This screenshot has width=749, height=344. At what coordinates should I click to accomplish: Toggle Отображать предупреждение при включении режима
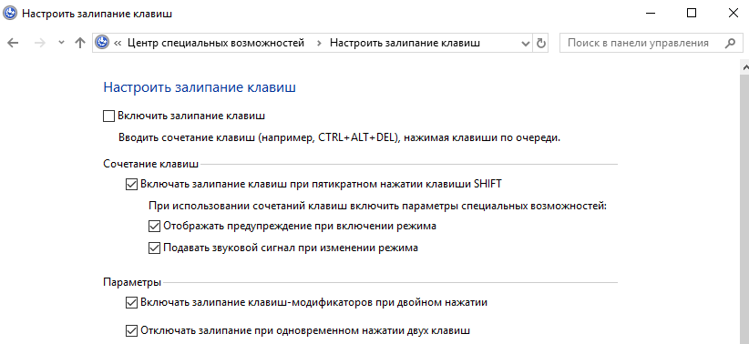154,227
